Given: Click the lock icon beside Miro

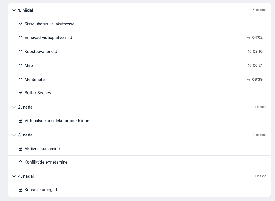Looking at the screenshot, I should click(x=20, y=66).
